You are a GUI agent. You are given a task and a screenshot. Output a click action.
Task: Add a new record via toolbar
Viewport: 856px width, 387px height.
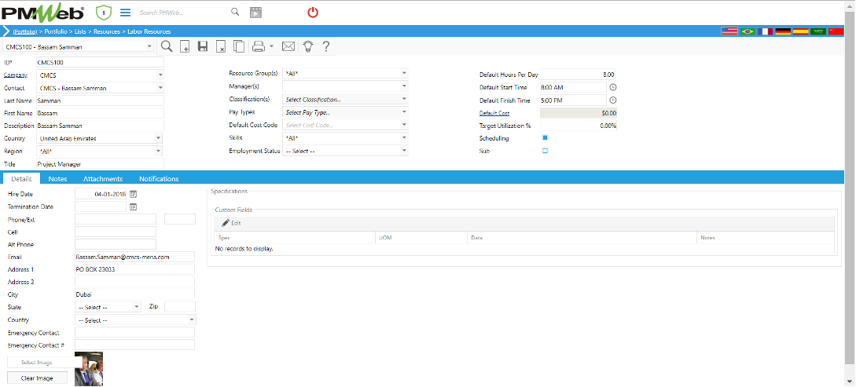tap(185, 47)
